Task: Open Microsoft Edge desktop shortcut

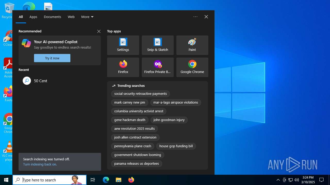Action: (x=29, y=6)
